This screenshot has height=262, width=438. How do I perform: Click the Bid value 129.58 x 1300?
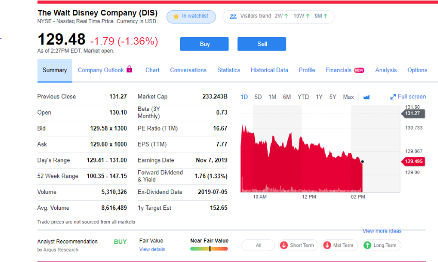[108, 128]
